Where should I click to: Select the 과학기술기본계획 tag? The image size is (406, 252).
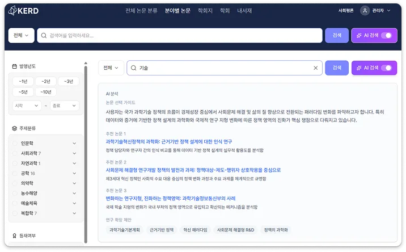125,230
